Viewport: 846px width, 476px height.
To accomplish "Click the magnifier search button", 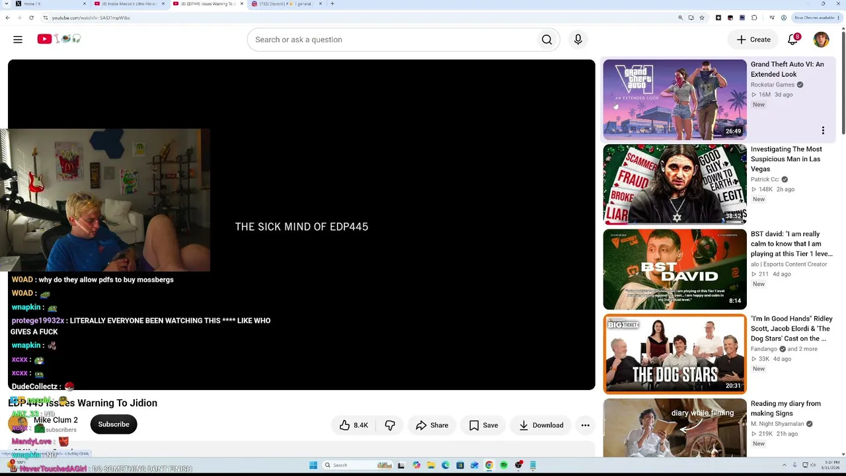I will tap(547, 40).
